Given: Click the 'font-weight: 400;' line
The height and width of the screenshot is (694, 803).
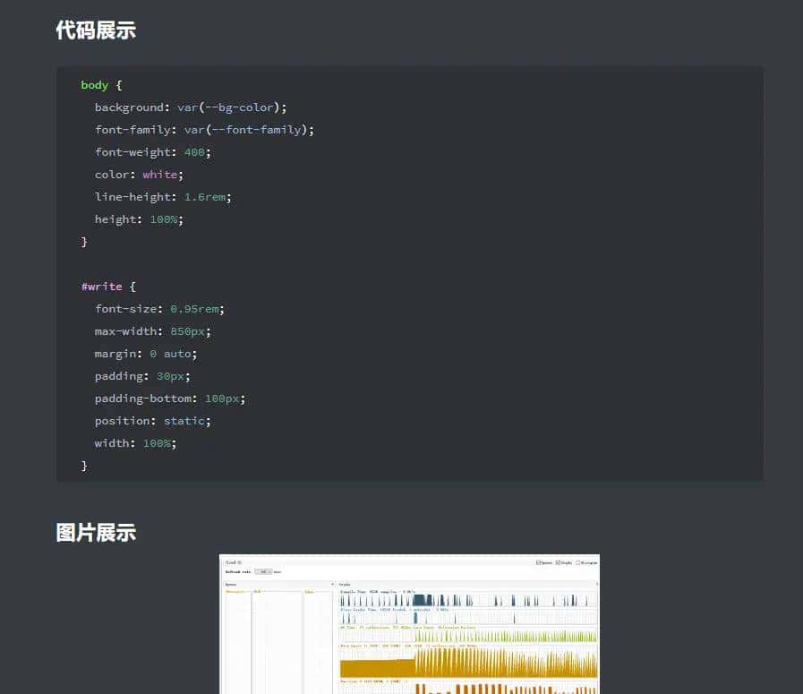Looking at the screenshot, I should pos(152,152).
